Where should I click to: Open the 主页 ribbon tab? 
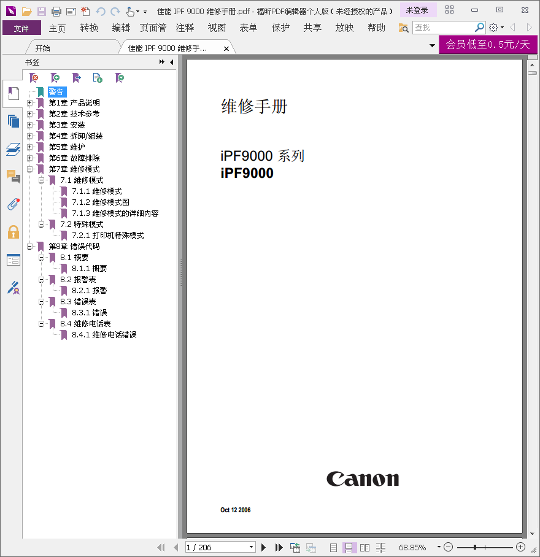tap(57, 28)
